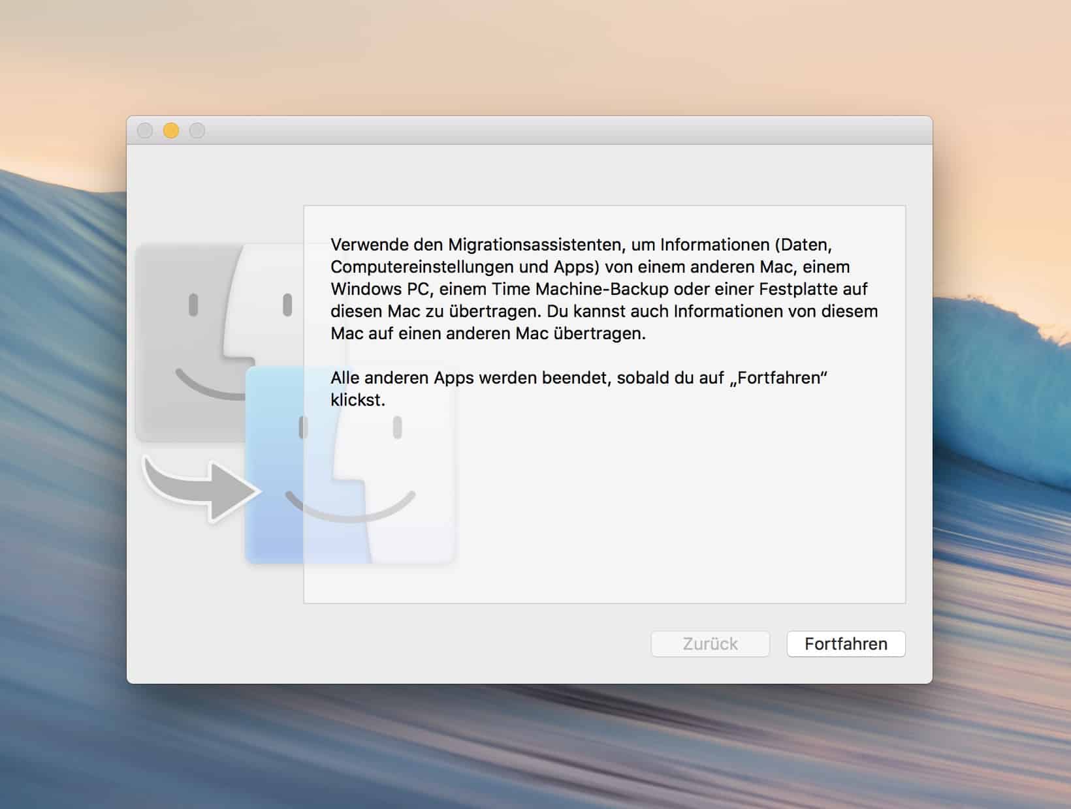The image size is (1071, 809).
Task: Click the greyed-out close window button
Action: [x=145, y=130]
